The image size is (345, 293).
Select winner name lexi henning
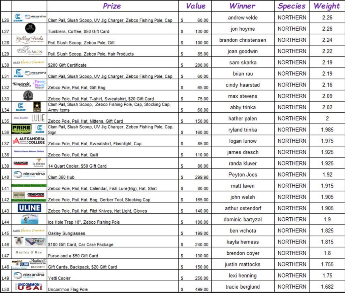coord(243,276)
